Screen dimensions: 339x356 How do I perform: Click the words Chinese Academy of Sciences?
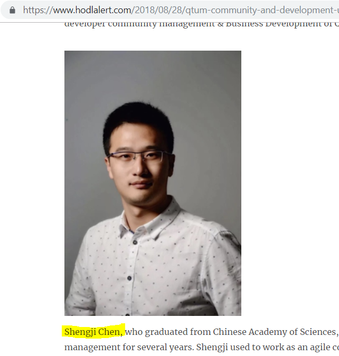tap(275, 332)
